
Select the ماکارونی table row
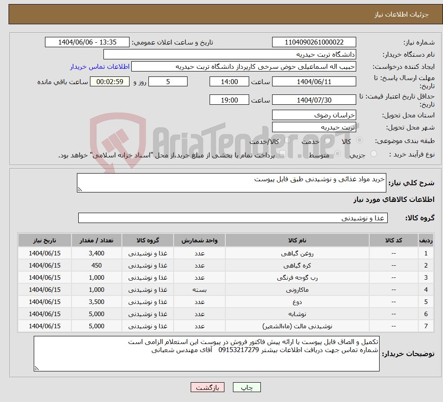click(x=221, y=290)
